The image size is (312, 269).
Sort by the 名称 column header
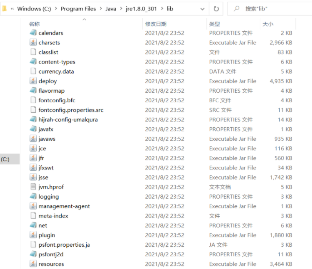pos(34,24)
